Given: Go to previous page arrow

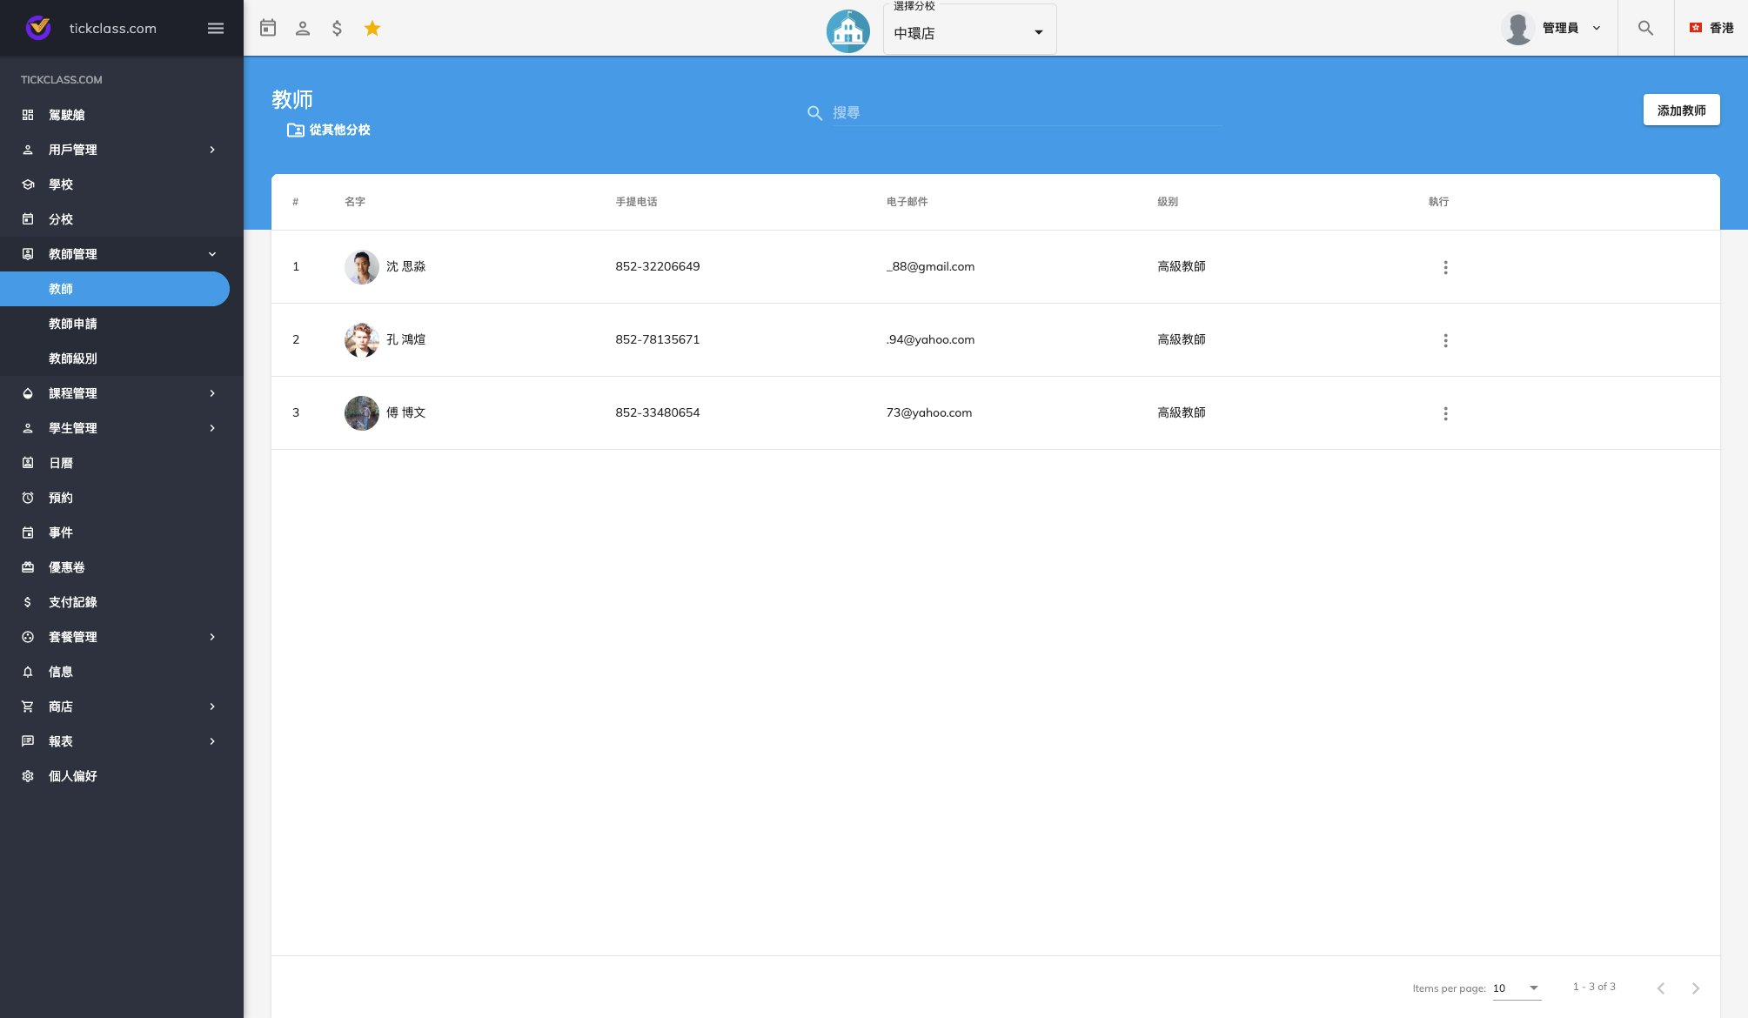Looking at the screenshot, I should tap(1661, 988).
